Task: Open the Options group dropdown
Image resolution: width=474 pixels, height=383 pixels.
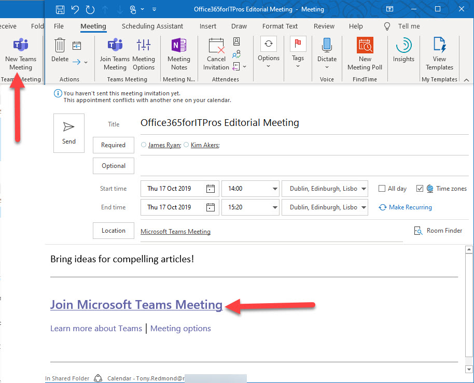Action: pyautogui.click(x=269, y=52)
